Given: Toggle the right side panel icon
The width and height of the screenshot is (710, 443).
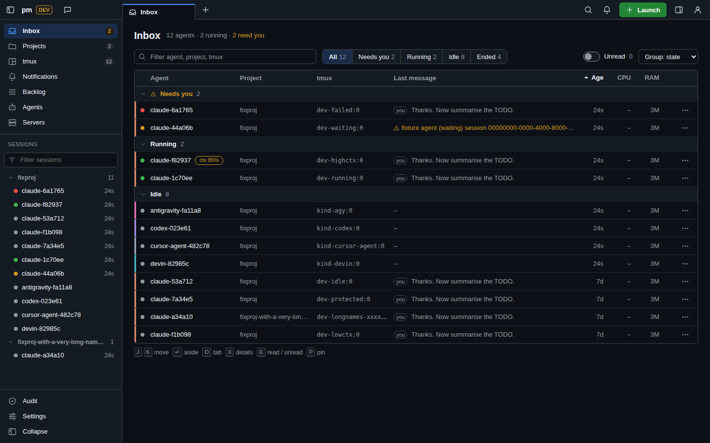Looking at the screenshot, I should (x=679, y=10).
